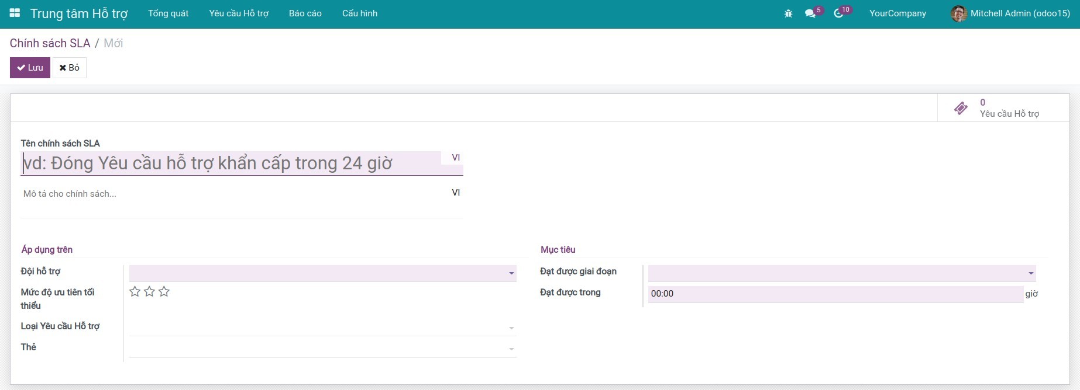Image resolution: width=1080 pixels, height=390 pixels.
Task: Set minimum priority to three stars
Action: pyautogui.click(x=164, y=291)
